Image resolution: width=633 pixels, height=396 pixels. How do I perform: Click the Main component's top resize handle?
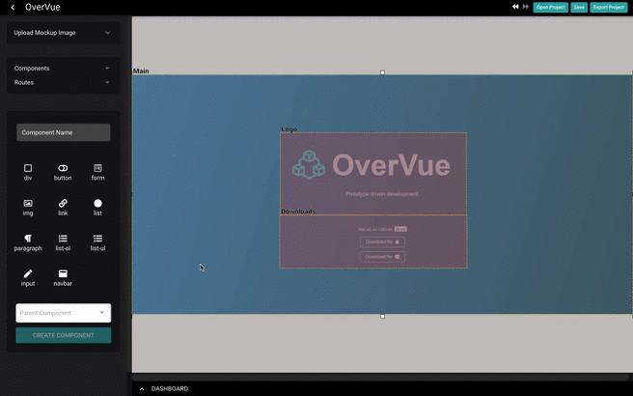coord(382,72)
